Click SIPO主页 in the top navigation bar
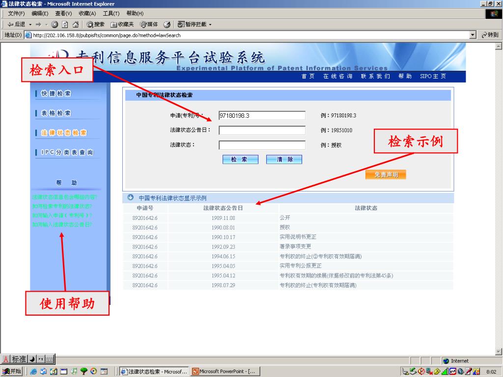Screen dimensions: 503x377 (x=433, y=76)
